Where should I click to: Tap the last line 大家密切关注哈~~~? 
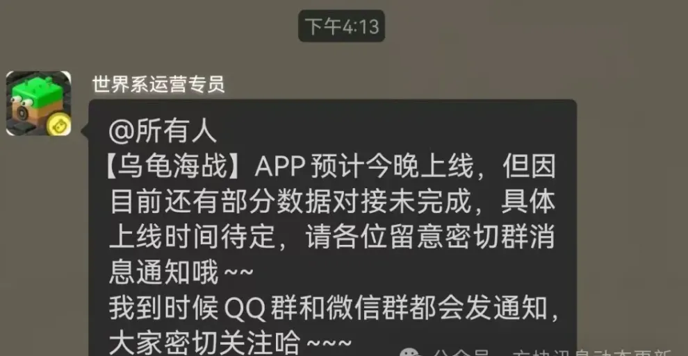tap(230, 342)
